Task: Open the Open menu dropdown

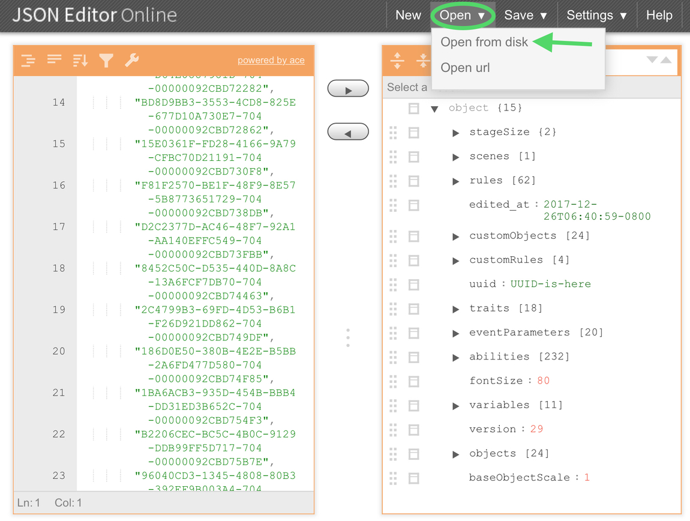Action: coord(463,16)
